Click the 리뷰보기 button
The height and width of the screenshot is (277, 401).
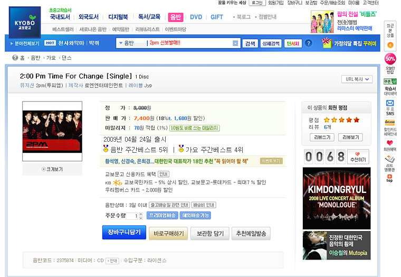pyautogui.click(x=351, y=137)
